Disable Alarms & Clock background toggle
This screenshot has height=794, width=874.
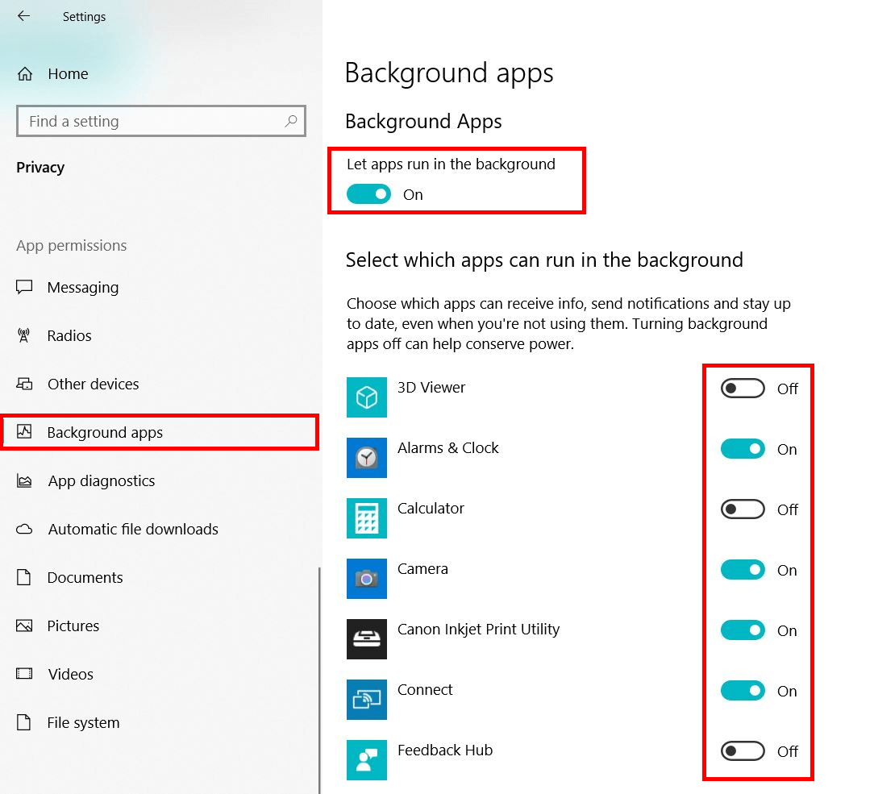click(743, 448)
